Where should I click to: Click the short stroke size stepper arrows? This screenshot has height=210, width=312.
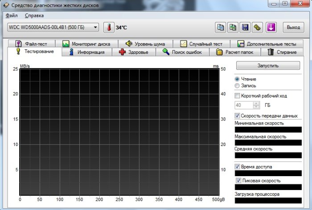coord(256,105)
